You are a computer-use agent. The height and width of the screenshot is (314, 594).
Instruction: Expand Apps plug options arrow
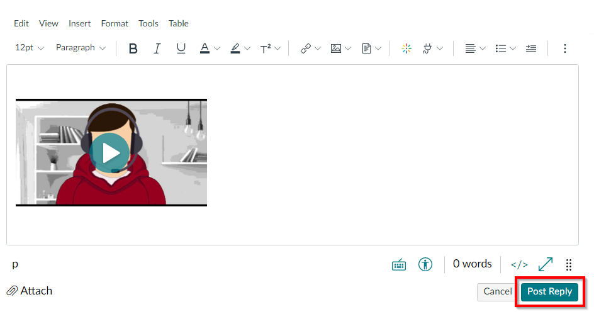point(440,48)
